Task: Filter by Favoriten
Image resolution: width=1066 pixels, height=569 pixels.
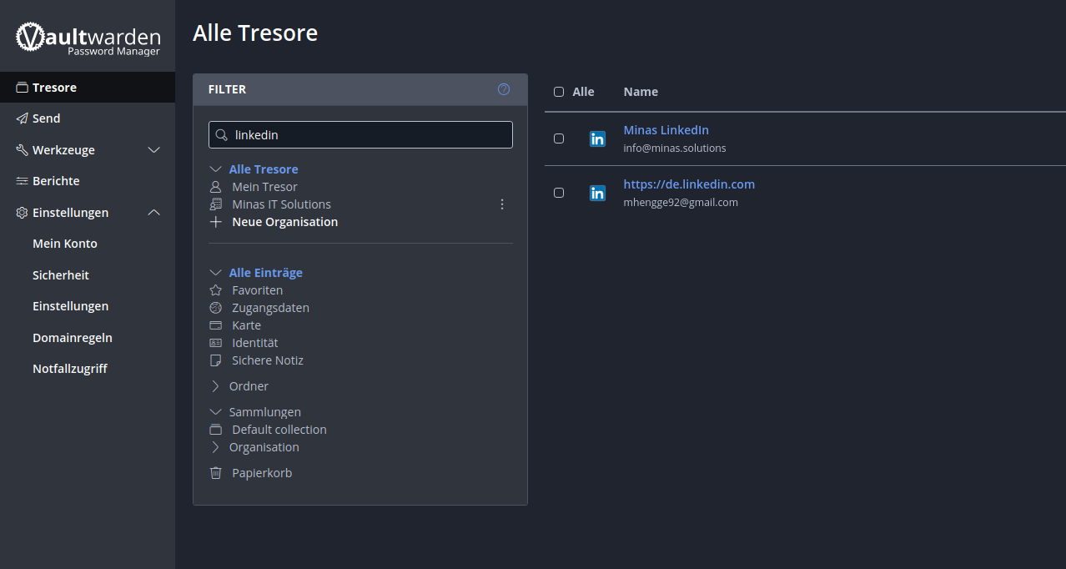Action: [x=257, y=290]
